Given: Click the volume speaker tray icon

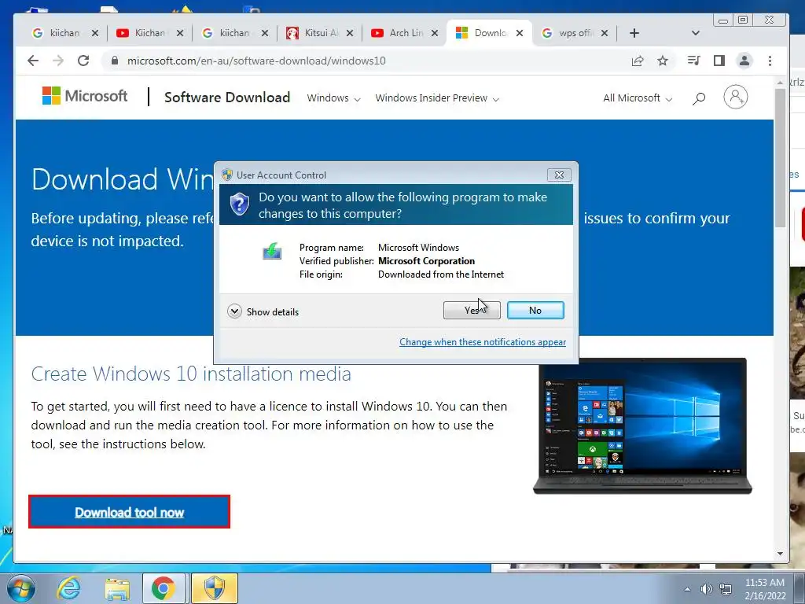Looking at the screenshot, I should [707, 589].
